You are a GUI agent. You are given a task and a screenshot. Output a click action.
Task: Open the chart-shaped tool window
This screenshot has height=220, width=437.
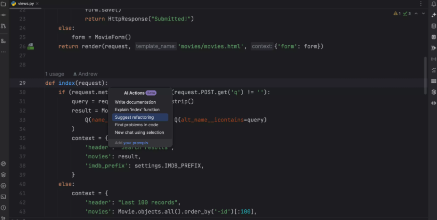[433, 70]
